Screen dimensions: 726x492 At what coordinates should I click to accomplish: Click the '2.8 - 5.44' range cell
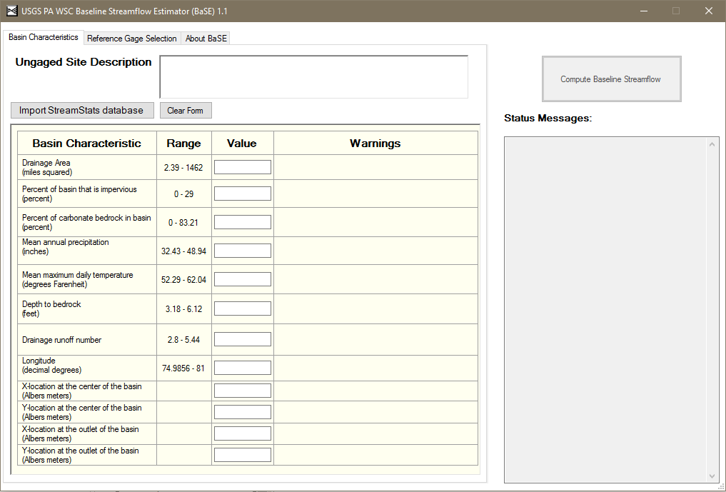point(183,340)
